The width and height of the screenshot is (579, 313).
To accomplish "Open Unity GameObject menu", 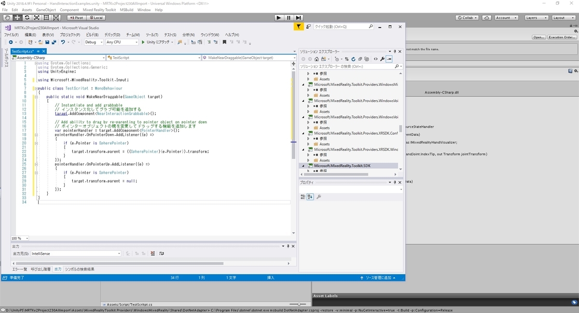I will 46,10.
